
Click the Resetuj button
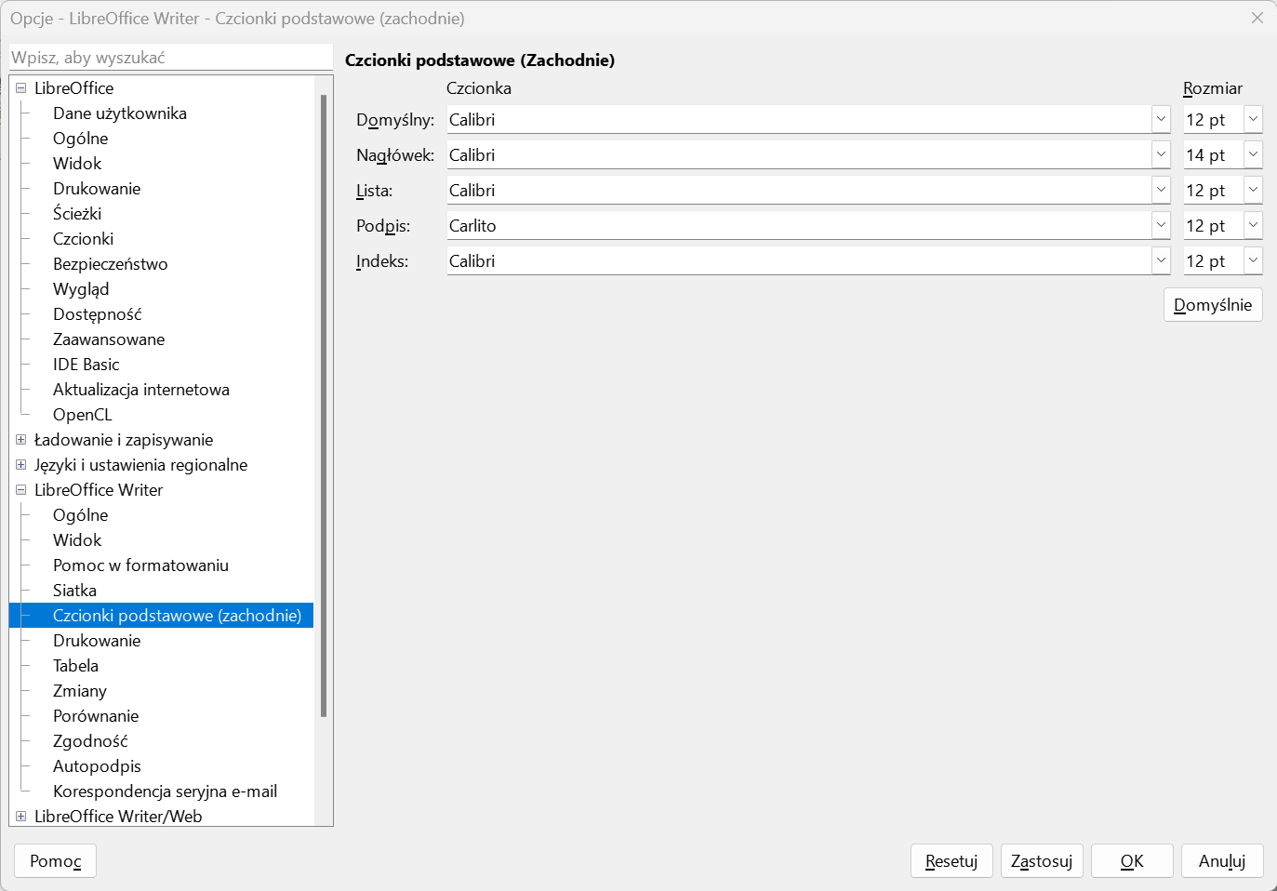(x=951, y=861)
